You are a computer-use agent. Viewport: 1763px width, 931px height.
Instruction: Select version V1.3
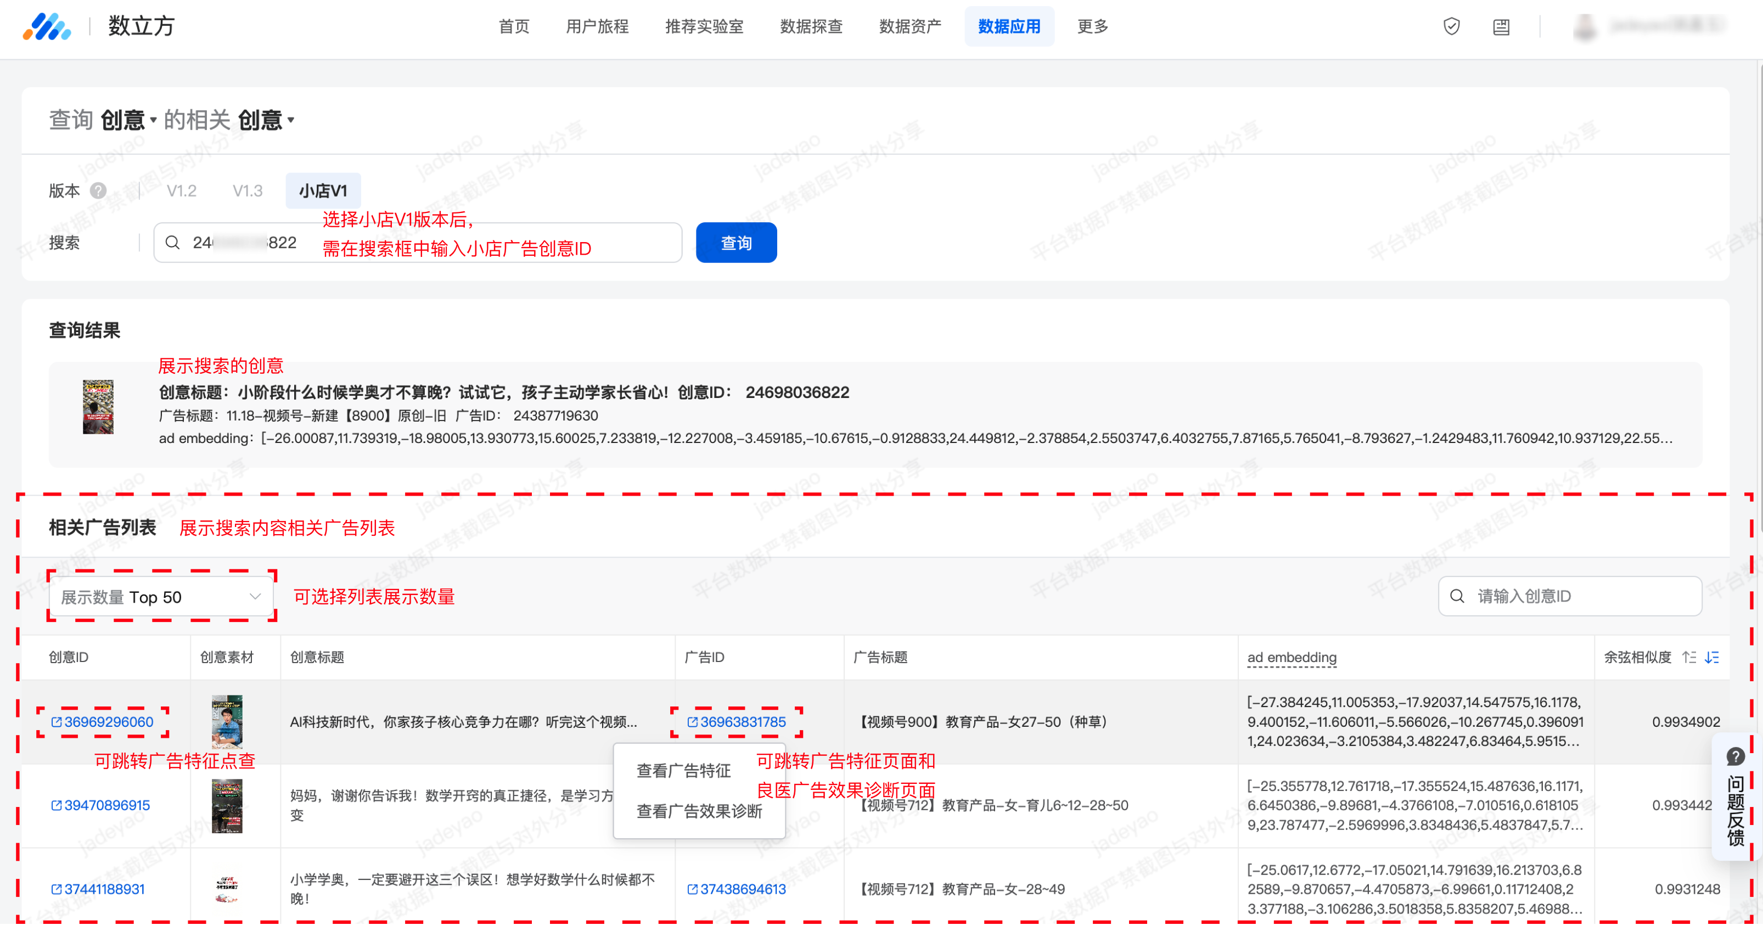tap(247, 190)
